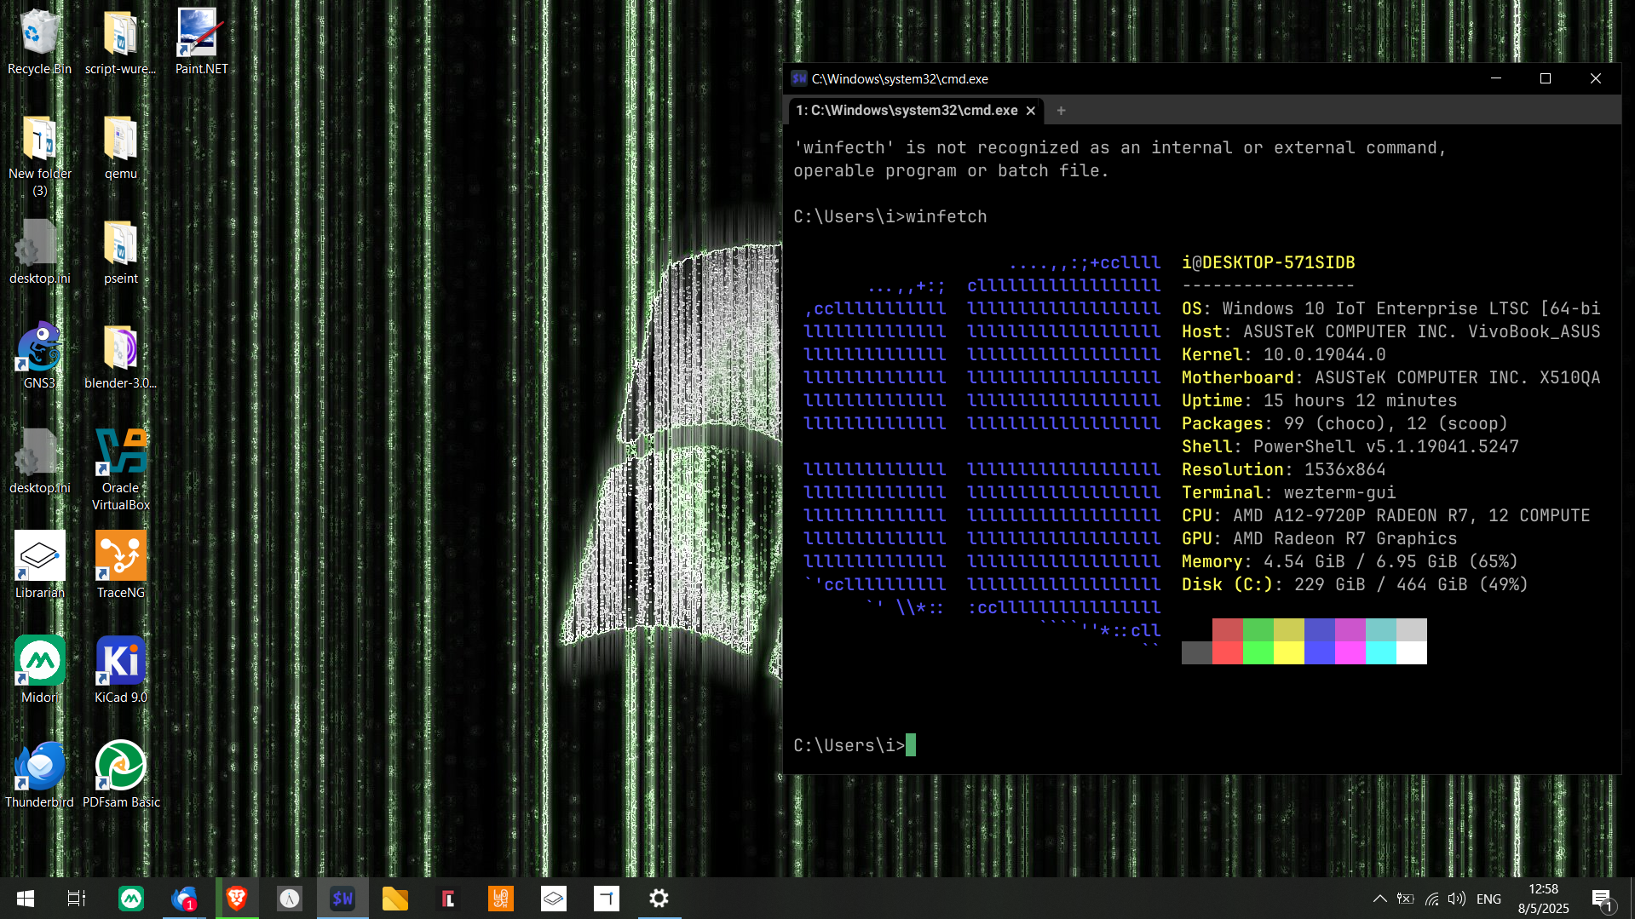Open the volume control tray icon
Image resolution: width=1635 pixels, height=919 pixels.
pos(1457,899)
